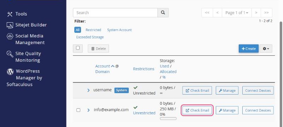Viewport: 283px width, 127px height.
Task: Click into the Search email accounts field
Action: pyautogui.click(x=115, y=13)
